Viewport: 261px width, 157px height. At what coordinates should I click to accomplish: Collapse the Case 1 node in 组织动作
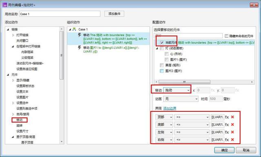pyautogui.click(x=70, y=30)
